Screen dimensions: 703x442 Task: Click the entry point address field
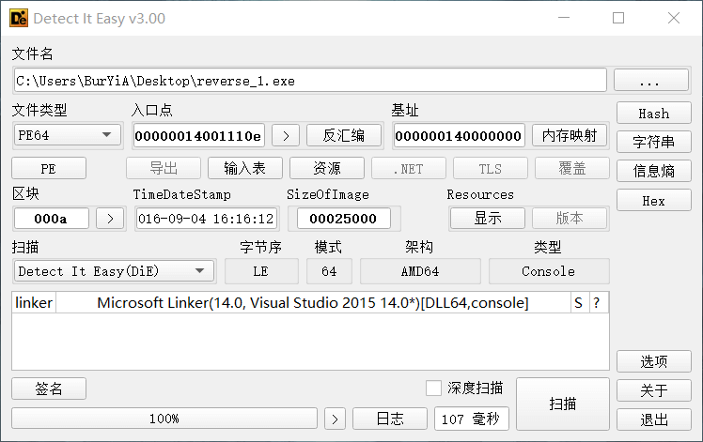[198, 136]
